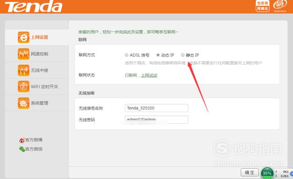293x179 pixels.
Task: Open the 官方微博 link
Action: click(x=34, y=140)
